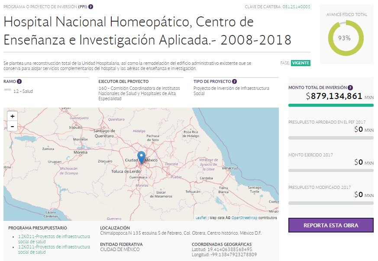
Task: Click 'Proyecto de Inversión de Infraestructura Social' text
Action: [231, 91]
